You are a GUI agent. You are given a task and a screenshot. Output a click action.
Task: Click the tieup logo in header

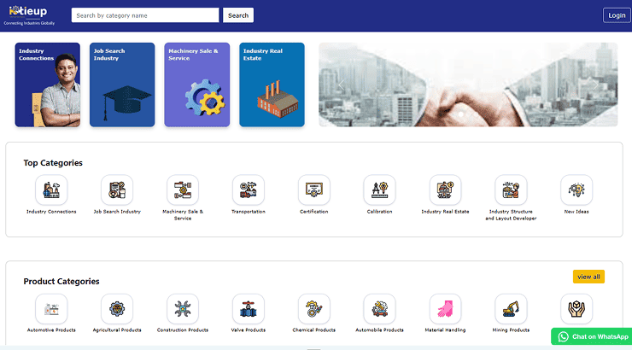coord(29,15)
